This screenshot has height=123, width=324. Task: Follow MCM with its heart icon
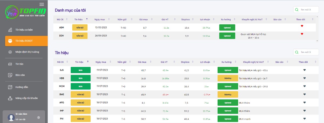305,86
